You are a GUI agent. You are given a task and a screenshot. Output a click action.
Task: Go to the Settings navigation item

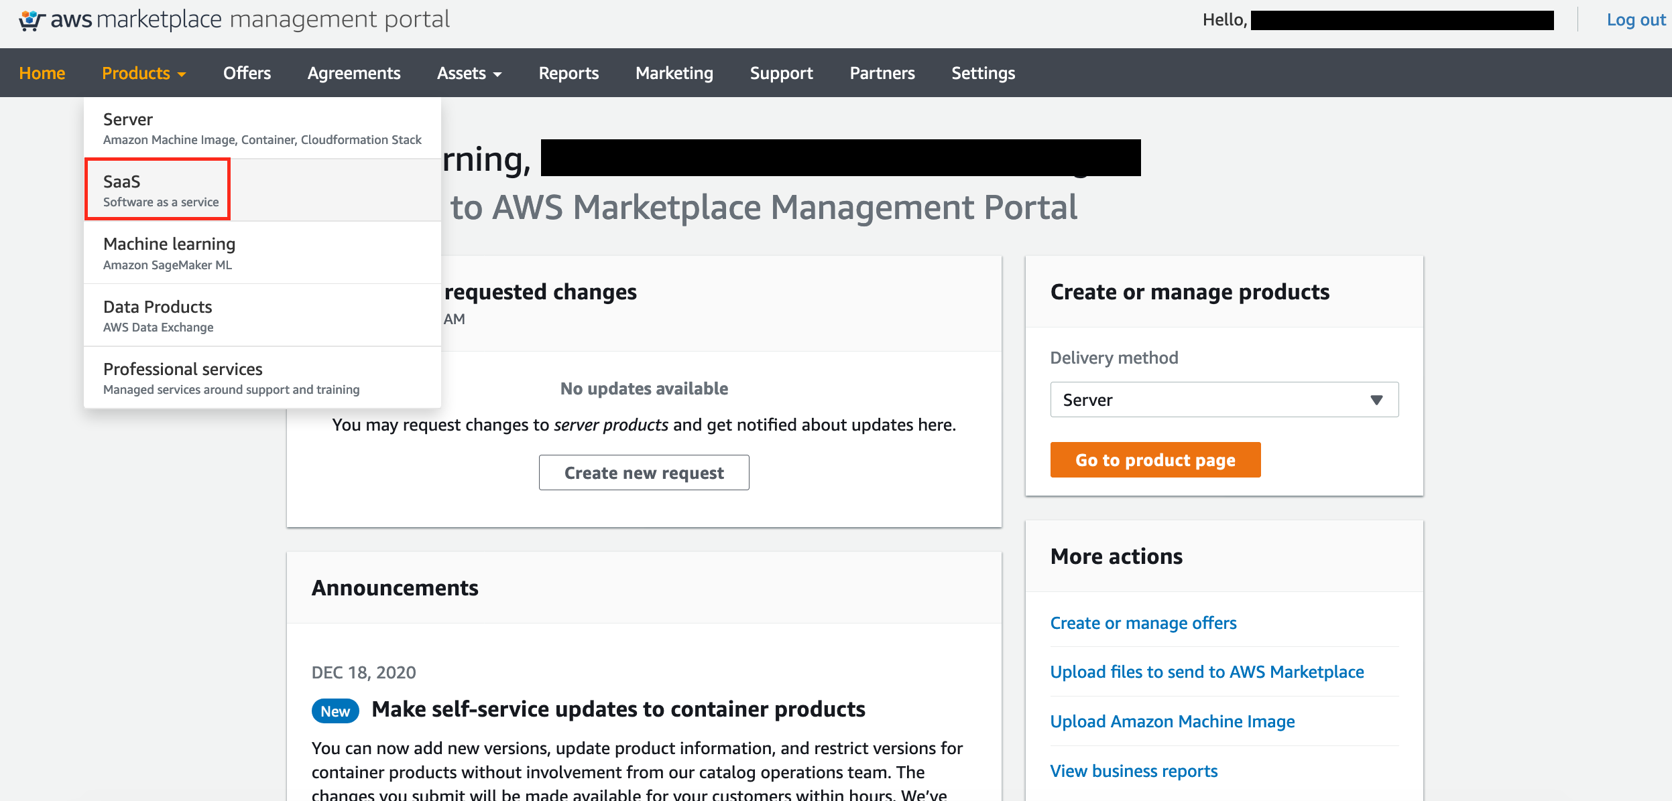(983, 73)
